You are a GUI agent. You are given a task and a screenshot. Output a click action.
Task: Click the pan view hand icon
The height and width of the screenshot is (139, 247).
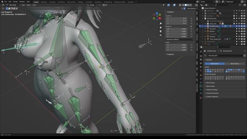tap(161, 27)
